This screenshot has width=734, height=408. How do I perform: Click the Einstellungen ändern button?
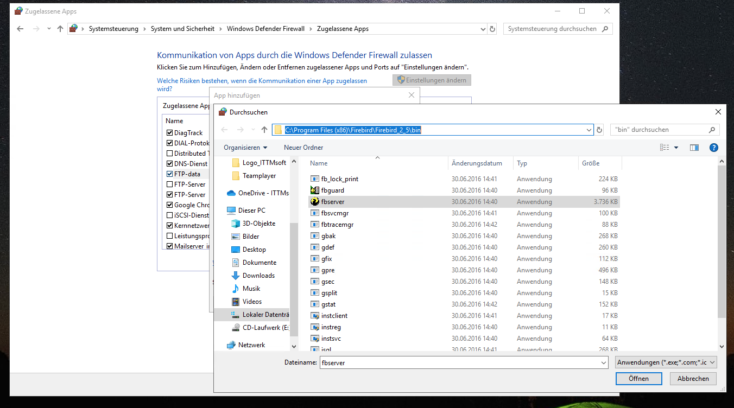(432, 80)
